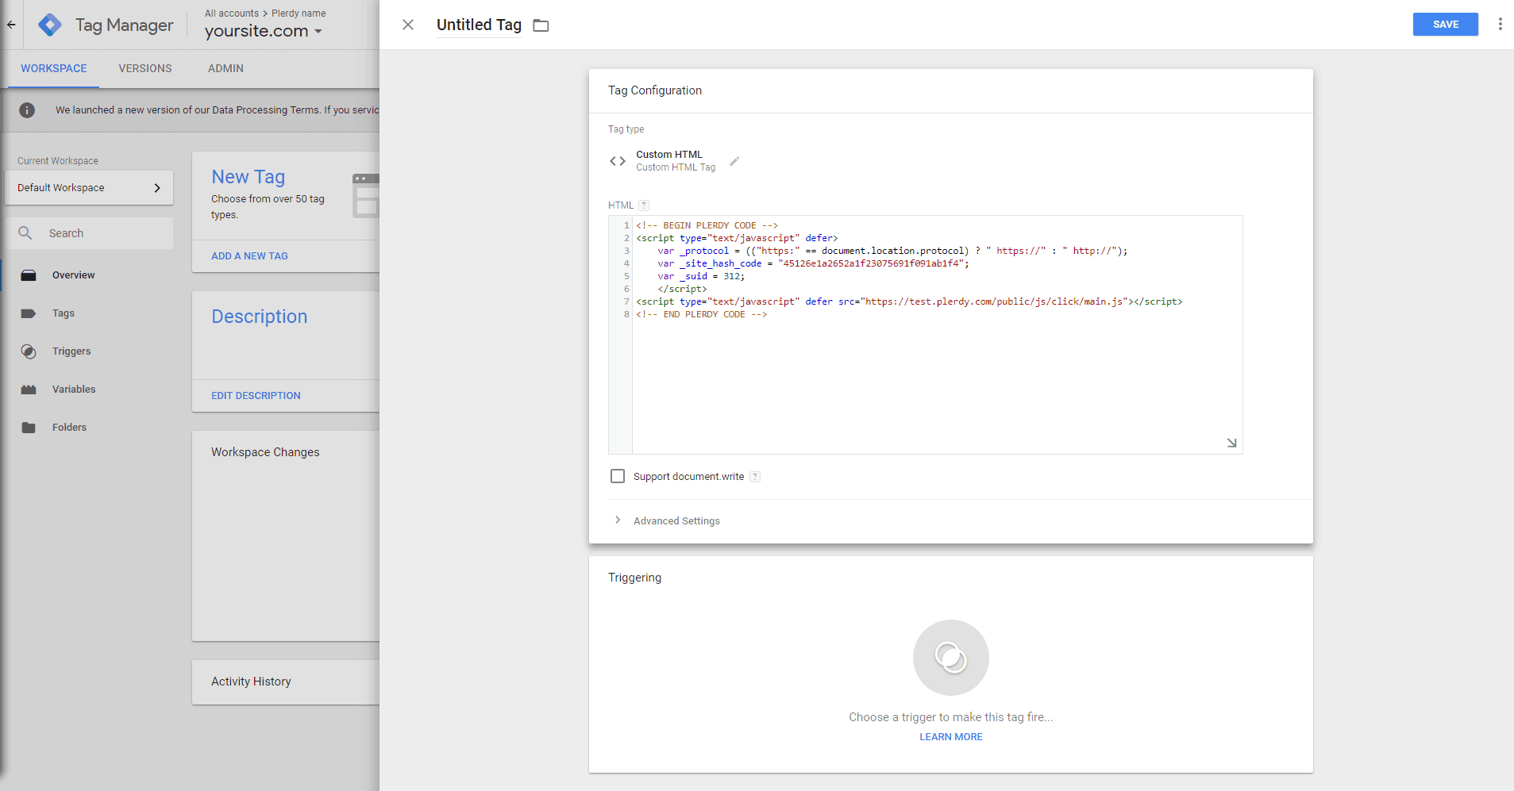Click the trigger placeholder circle icon
The width and height of the screenshot is (1514, 791).
[950, 657]
